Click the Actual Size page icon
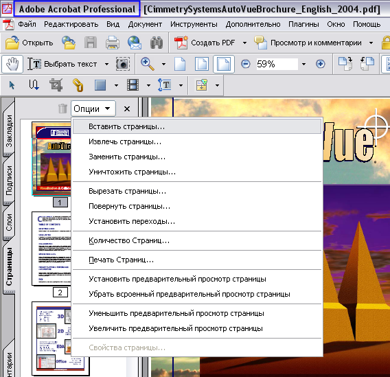 coord(180,64)
